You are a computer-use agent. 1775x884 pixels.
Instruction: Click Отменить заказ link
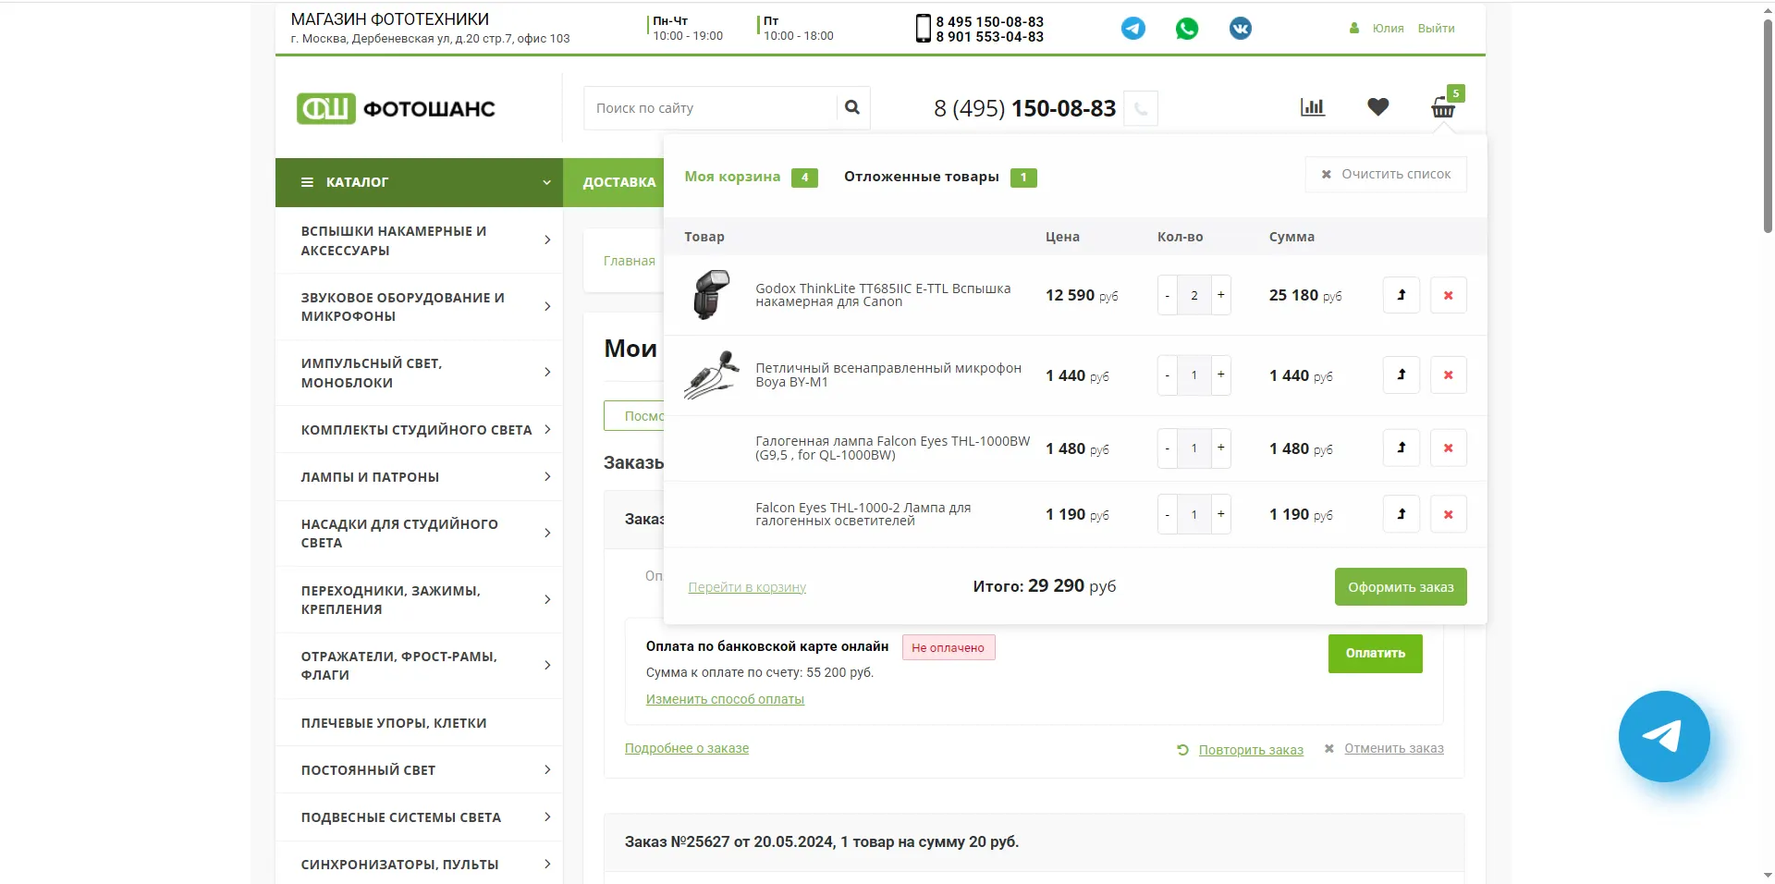point(1394,748)
